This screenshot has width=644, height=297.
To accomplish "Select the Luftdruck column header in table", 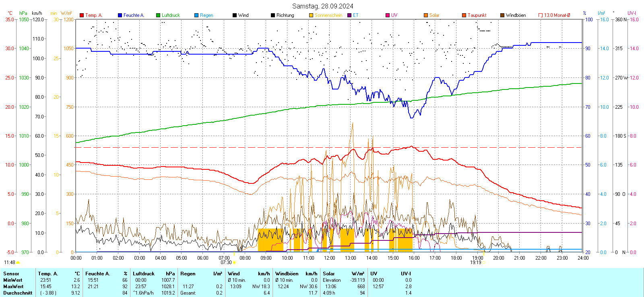I will (x=144, y=274).
